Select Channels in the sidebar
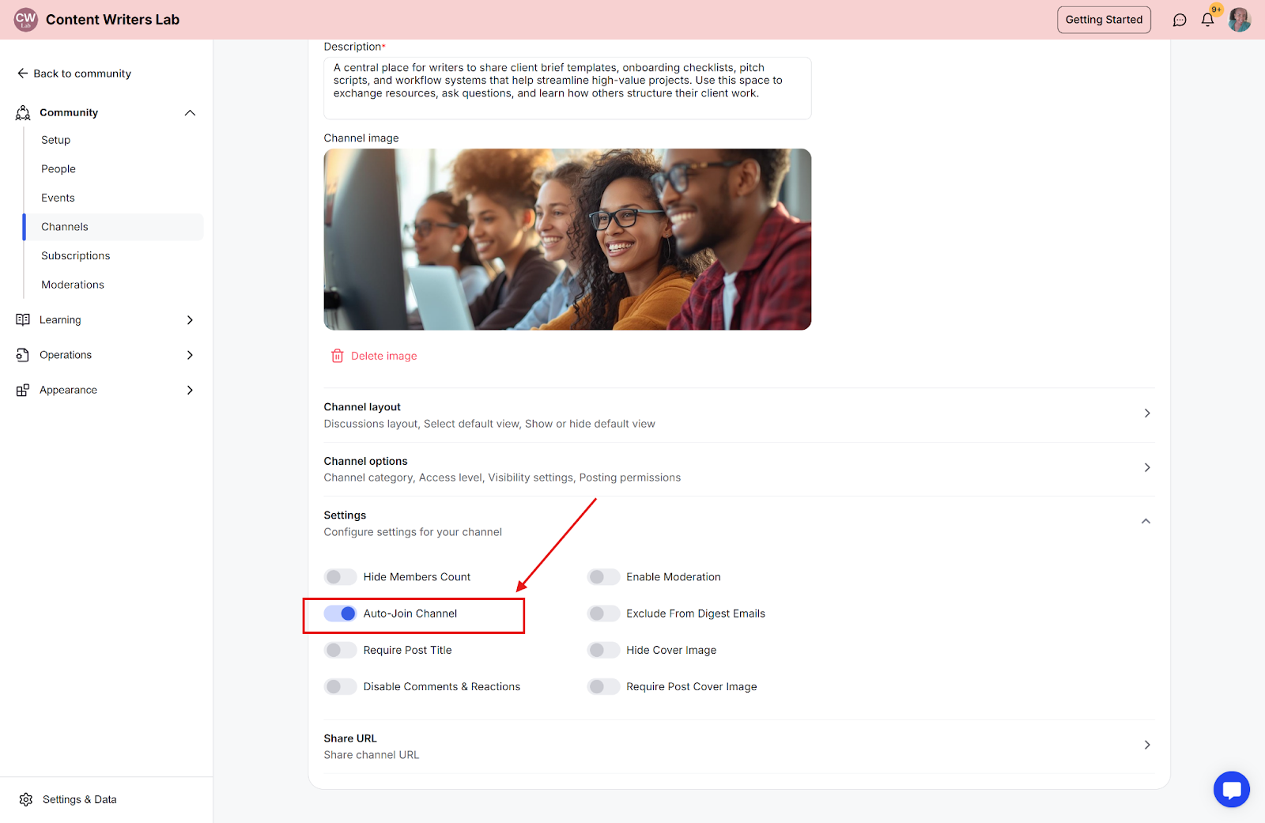1265x823 pixels. point(113,227)
